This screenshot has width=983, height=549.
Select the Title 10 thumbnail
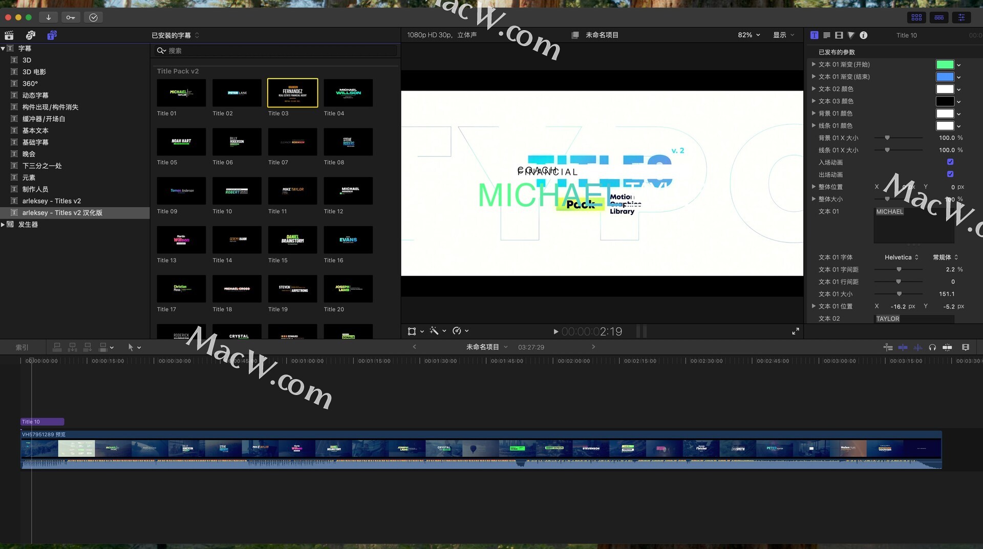[237, 191]
